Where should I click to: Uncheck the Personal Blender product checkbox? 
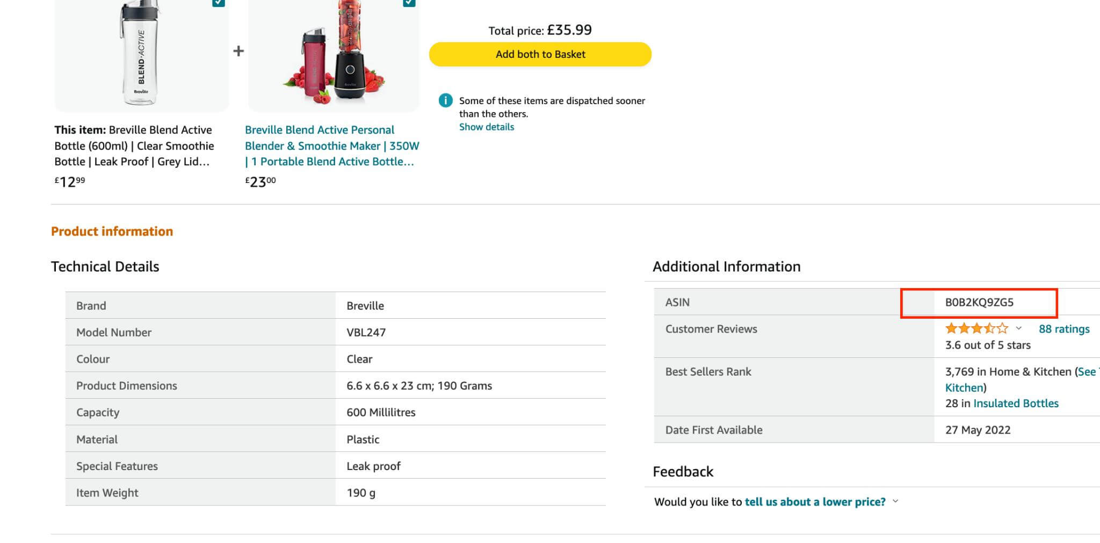click(409, 3)
